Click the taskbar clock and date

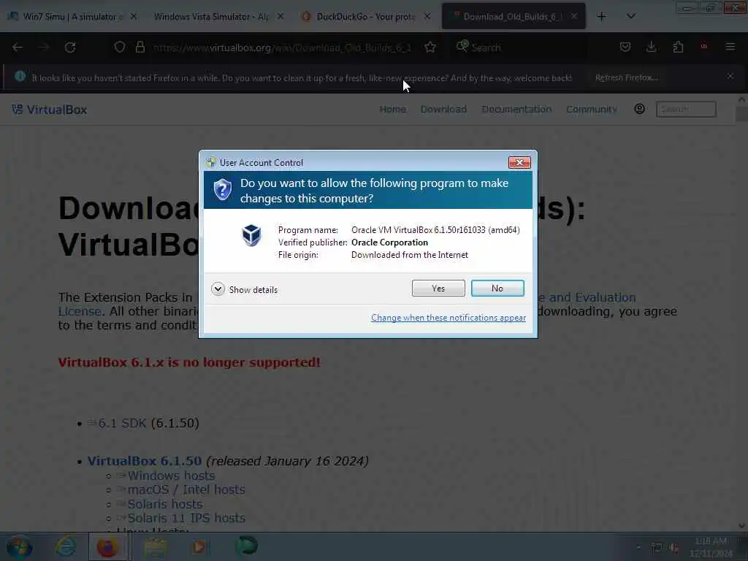point(711,547)
